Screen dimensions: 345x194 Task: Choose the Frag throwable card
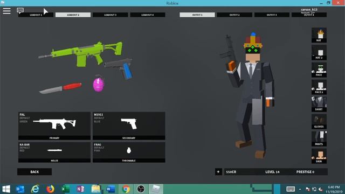(x=129, y=152)
